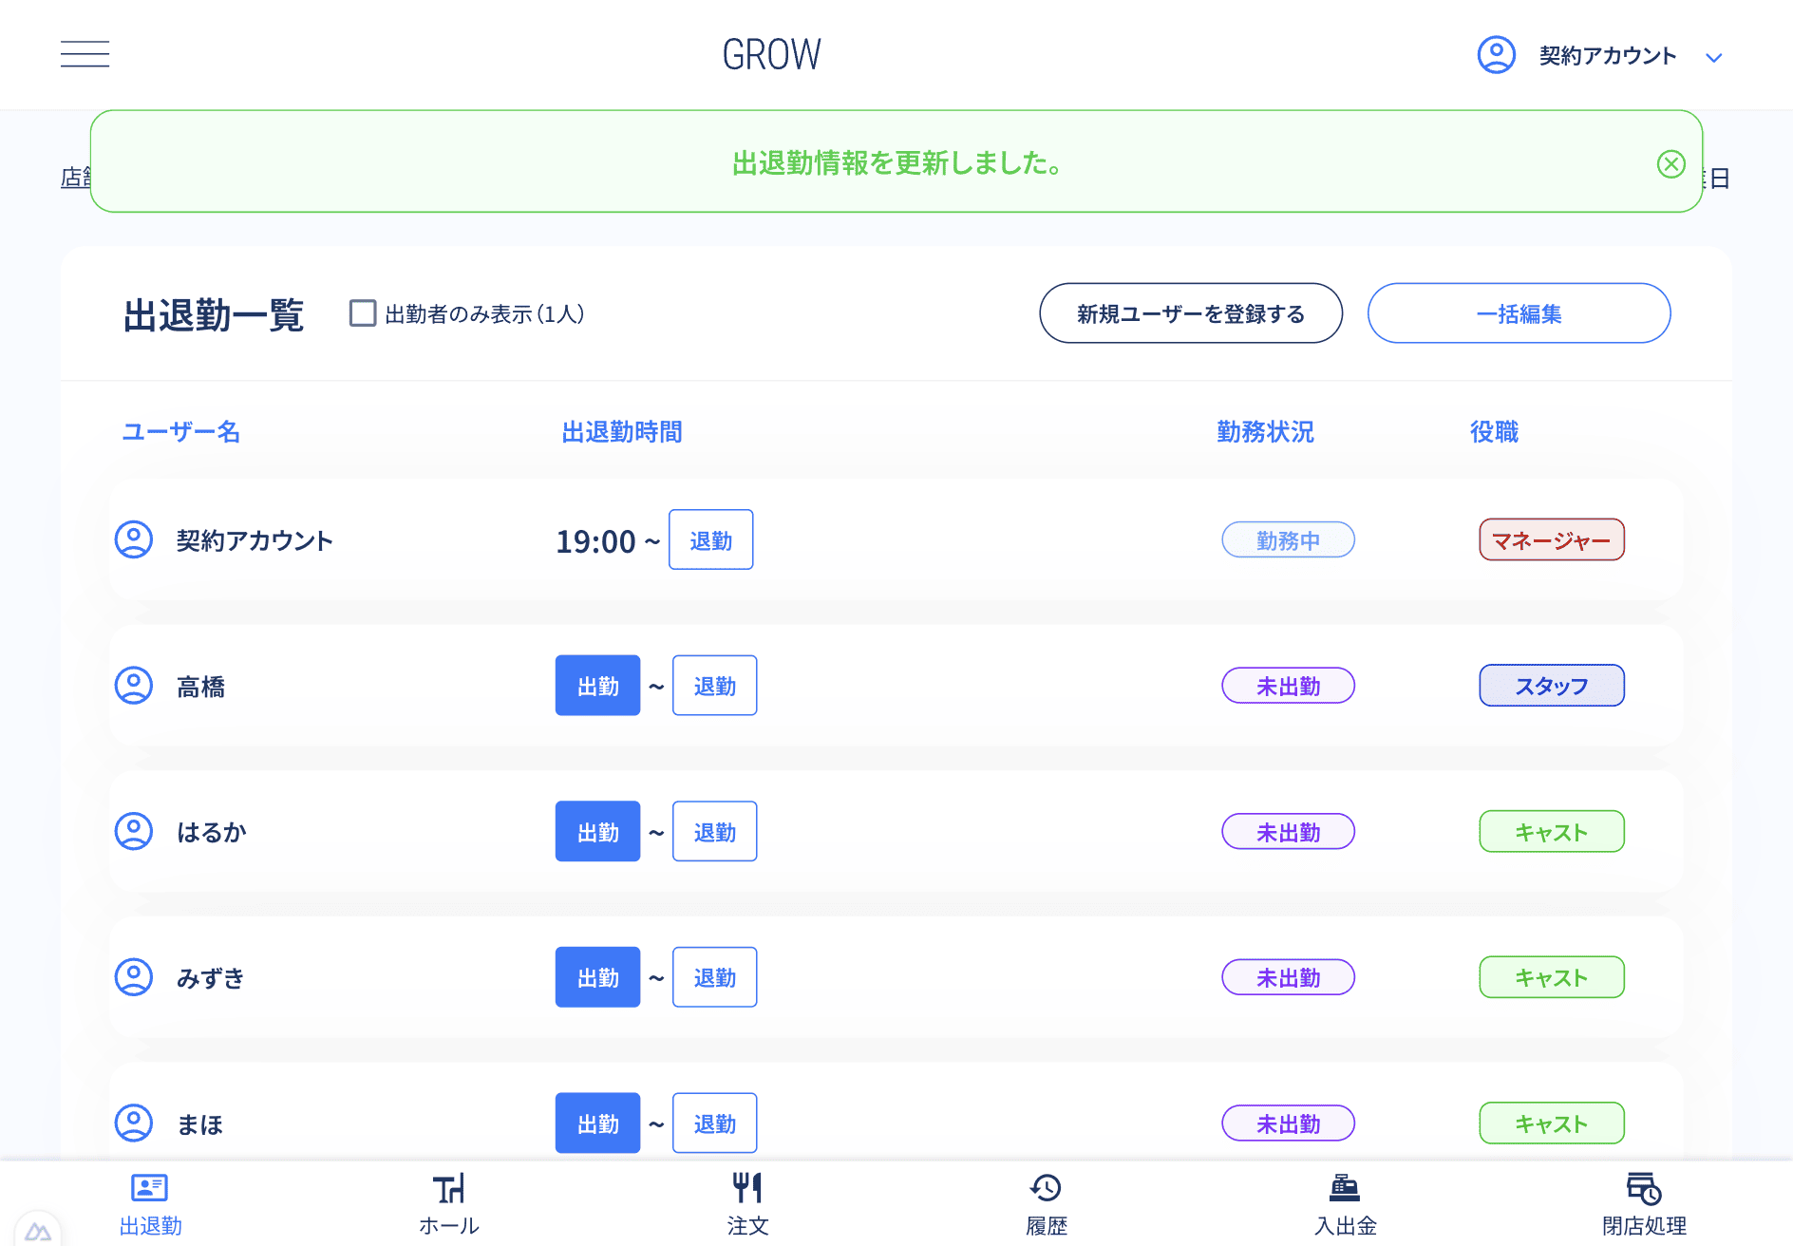Open the hamburger menu
Image resolution: width=1793 pixels, height=1246 pixels.
[x=85, y=54]
